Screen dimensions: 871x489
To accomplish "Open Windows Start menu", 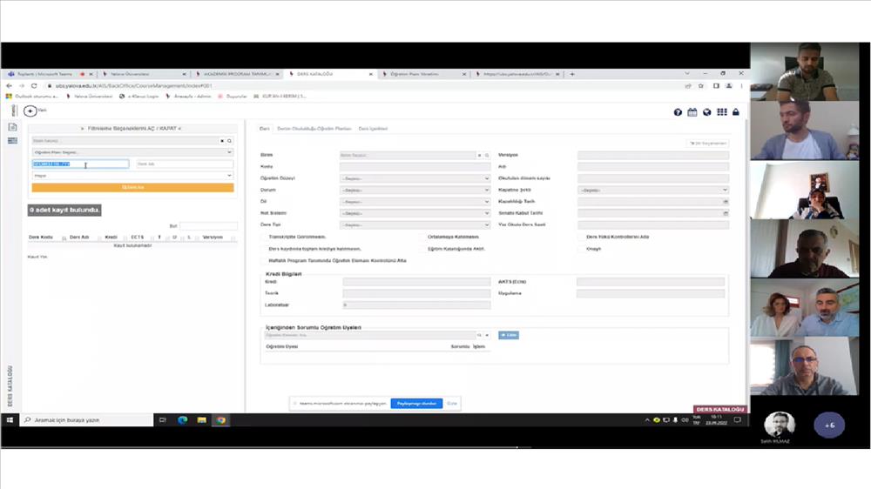I will [x=10, y=420].
